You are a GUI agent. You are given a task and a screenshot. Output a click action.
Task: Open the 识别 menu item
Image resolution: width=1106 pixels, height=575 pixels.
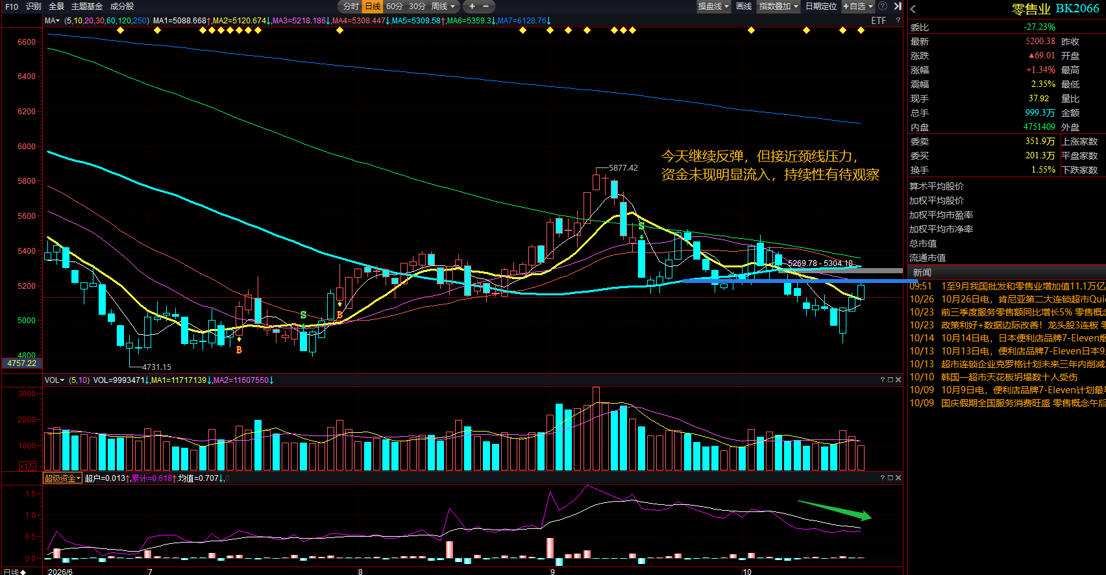33,6
